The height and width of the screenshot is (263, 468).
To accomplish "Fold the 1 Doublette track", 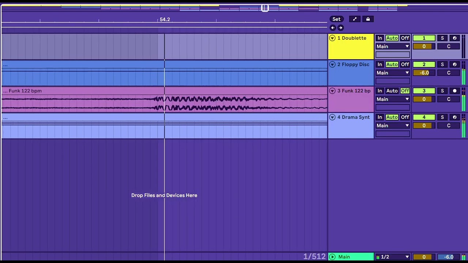I will [332, 38].
